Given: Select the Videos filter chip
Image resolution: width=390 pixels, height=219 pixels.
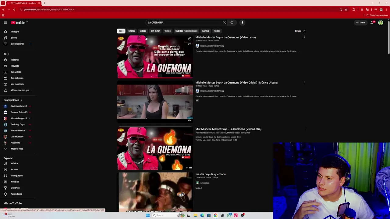Looking at the screenshot, I should [143, 31].
